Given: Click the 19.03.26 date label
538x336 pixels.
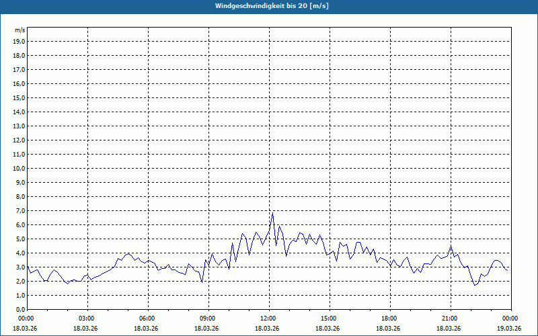Looking at the screenshot, I should (510, 328).
